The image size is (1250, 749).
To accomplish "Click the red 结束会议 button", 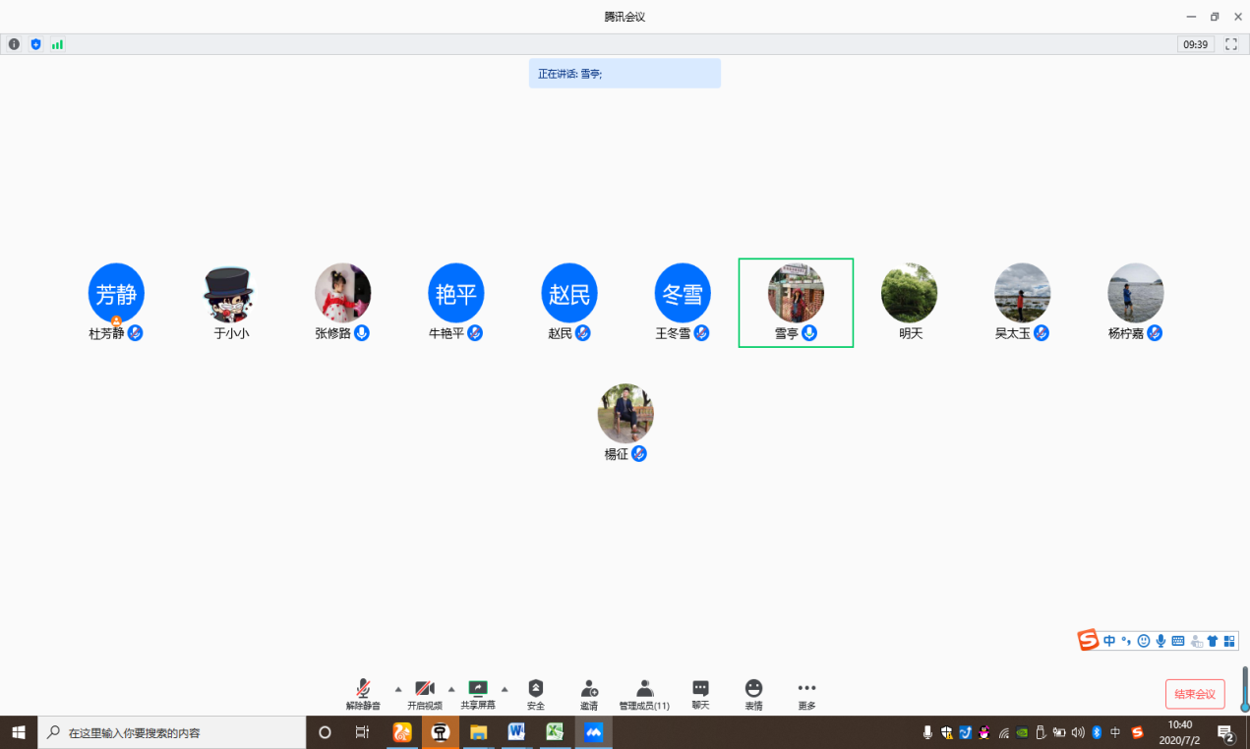I will point(1195,694).
